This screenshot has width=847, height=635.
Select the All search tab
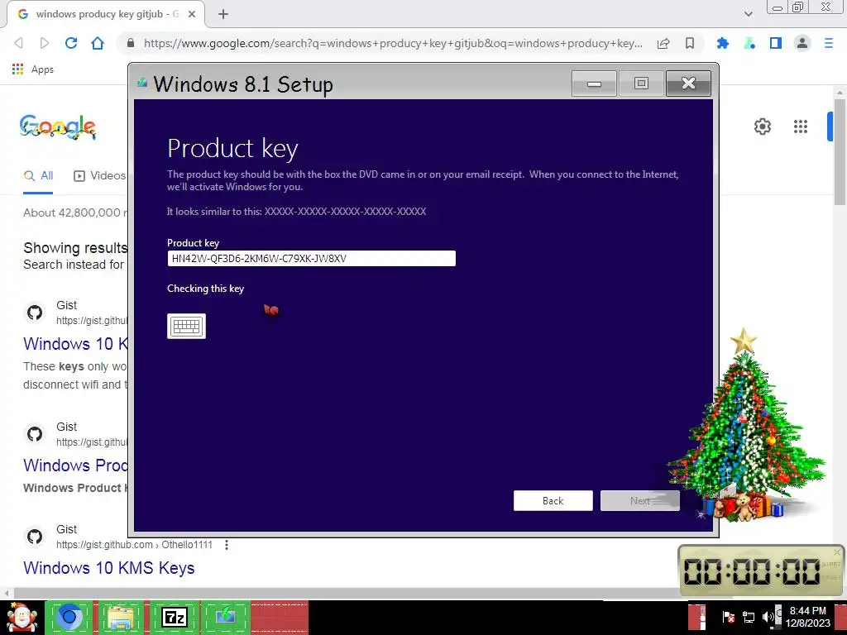38,175
